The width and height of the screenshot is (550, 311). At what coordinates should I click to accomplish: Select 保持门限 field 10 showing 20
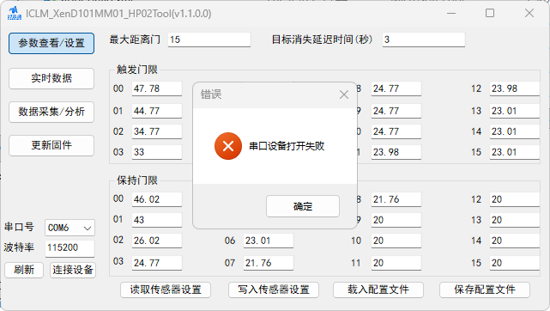coord(396,241)
